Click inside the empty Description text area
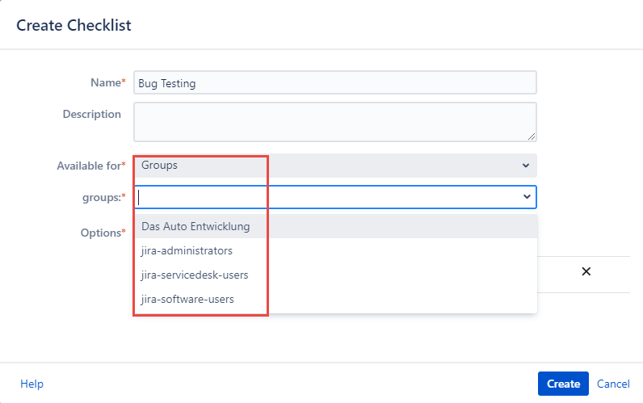The height and width of the screenshot is (403, 643). coord(334,122)
